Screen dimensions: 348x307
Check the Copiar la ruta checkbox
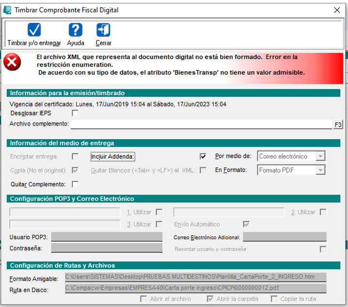[x=274, y=299]
